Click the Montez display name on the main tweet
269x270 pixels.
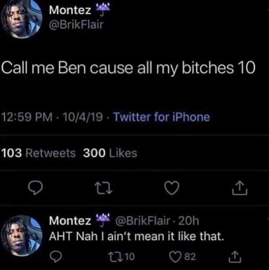70,10
